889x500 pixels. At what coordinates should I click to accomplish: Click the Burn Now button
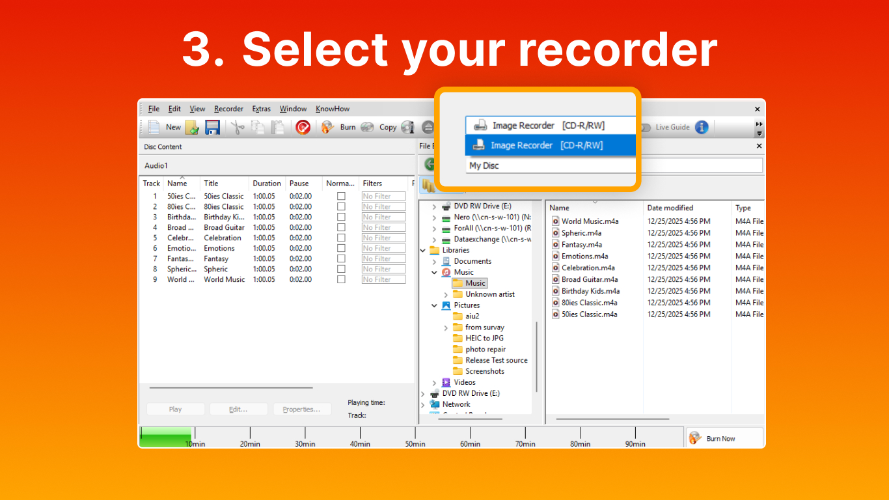coord(724,438)
